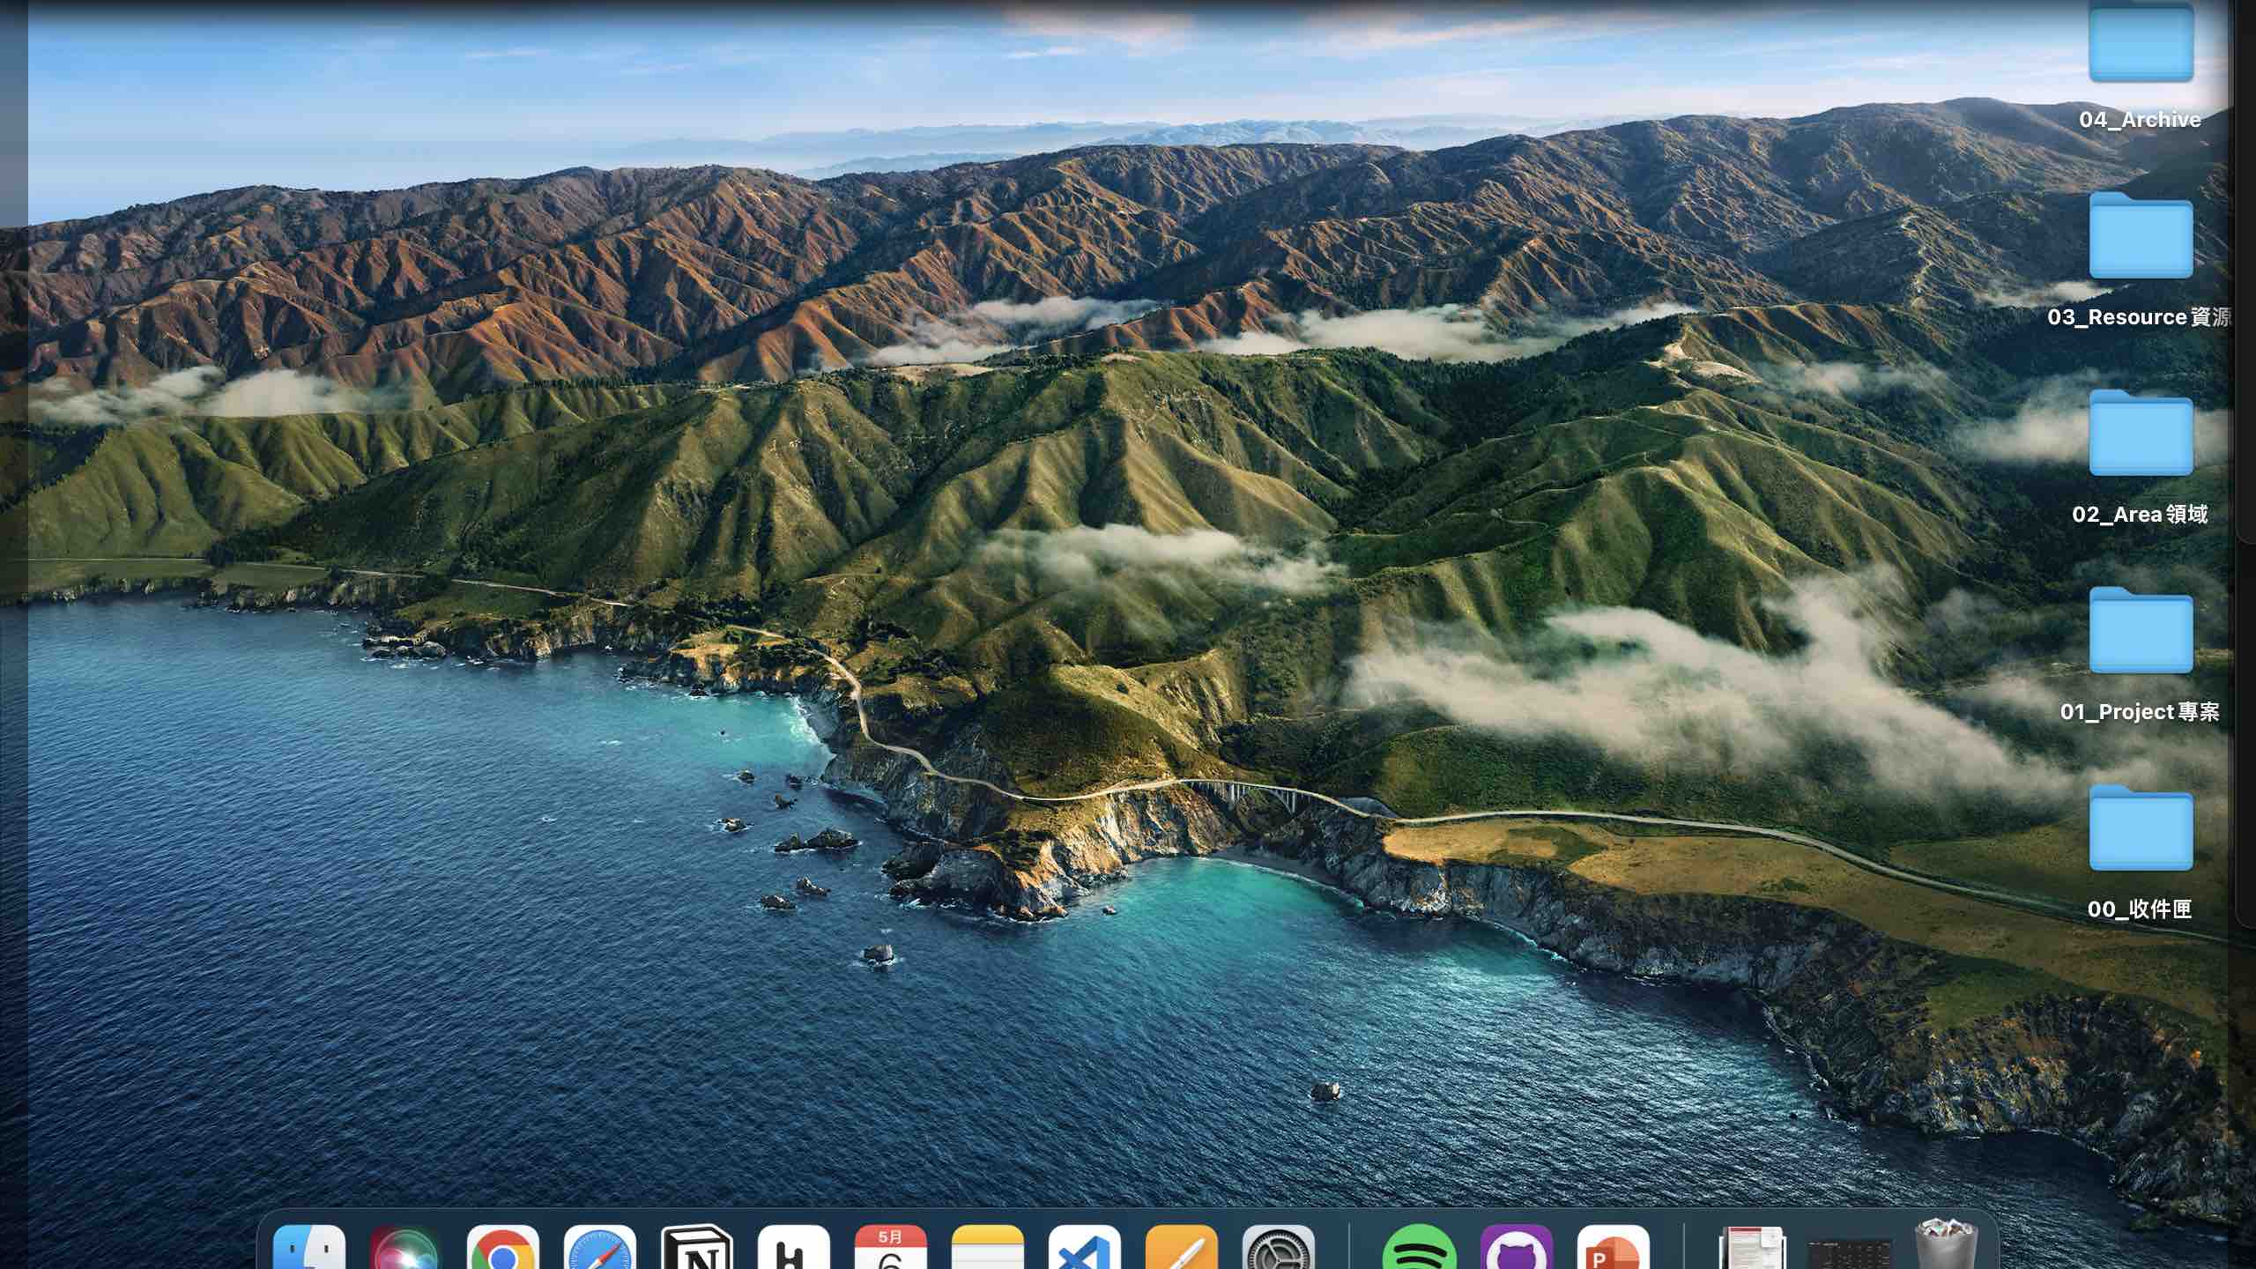The image size is (2256, 1269).
Task: Launch Spotify from the Dock
Action: tap(1420, 1247)
